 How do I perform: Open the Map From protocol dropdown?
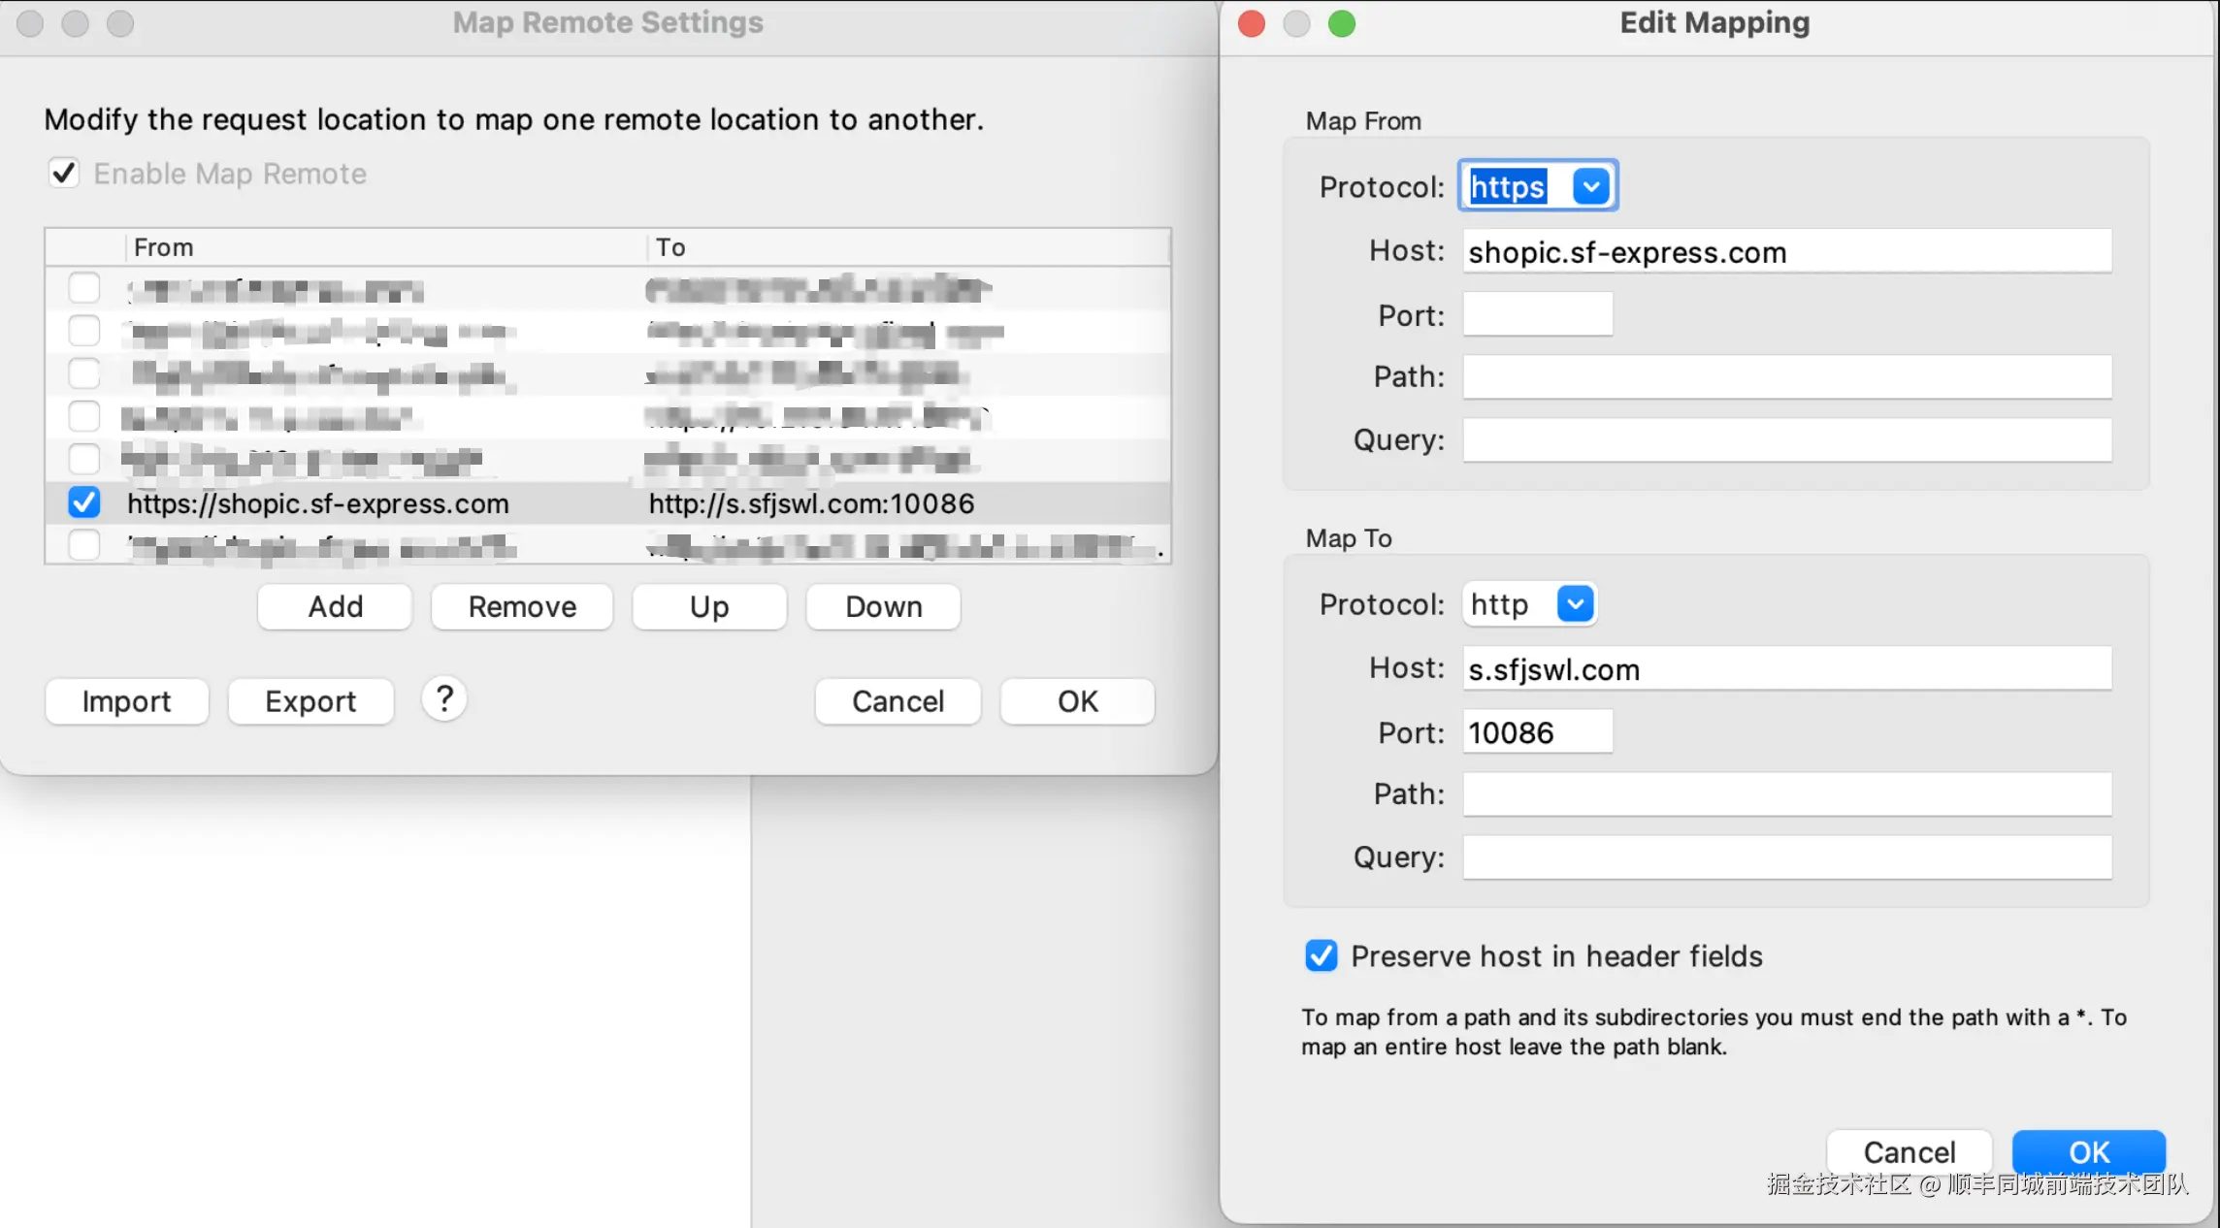pos(1591,186)
